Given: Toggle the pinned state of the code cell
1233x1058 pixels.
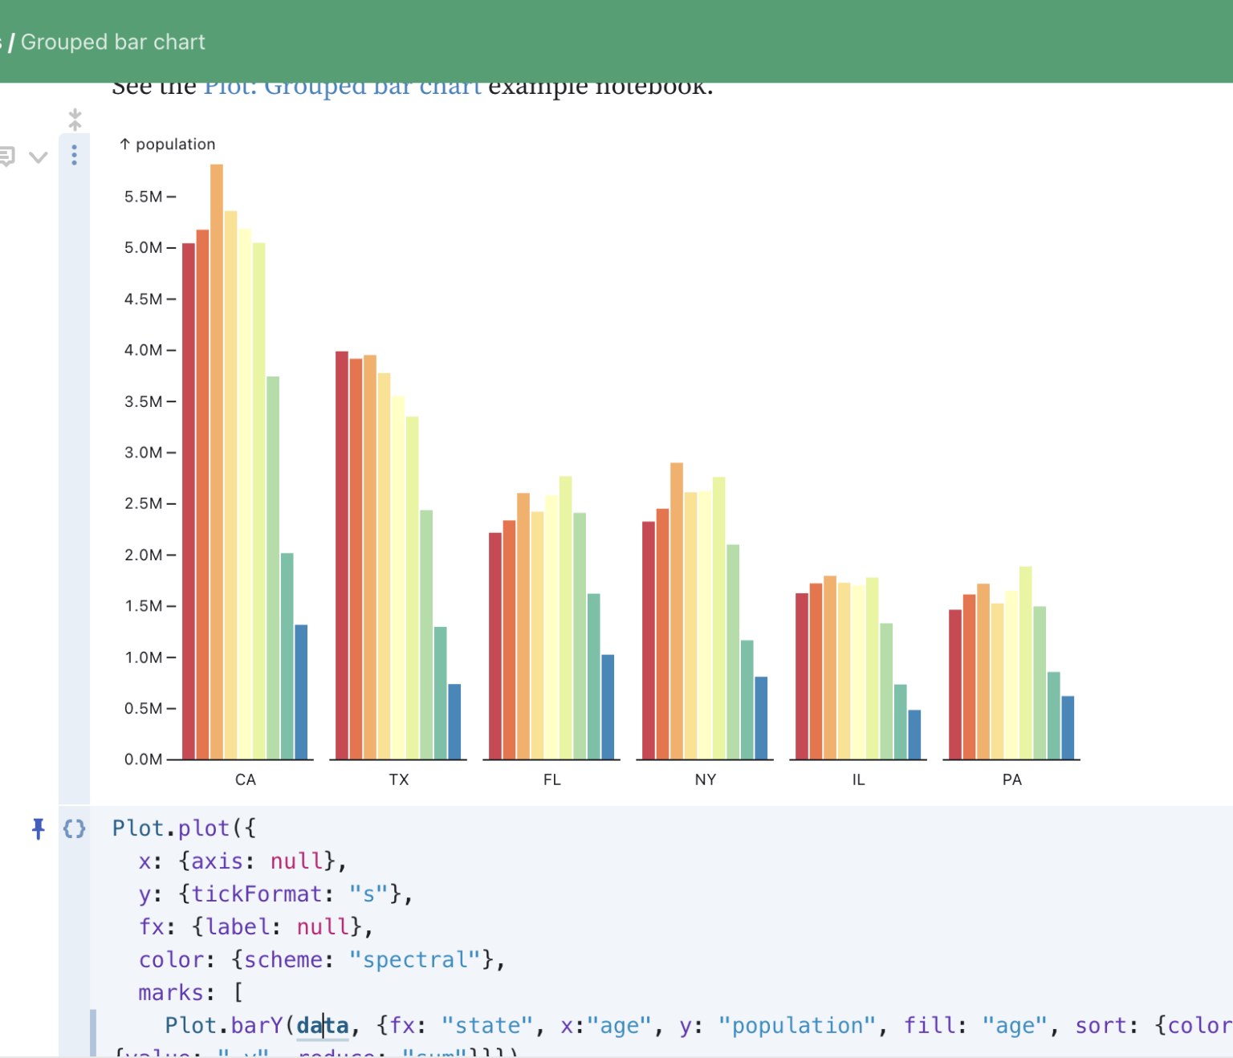Looking at the screenshot, I should (x=38, y=829).
